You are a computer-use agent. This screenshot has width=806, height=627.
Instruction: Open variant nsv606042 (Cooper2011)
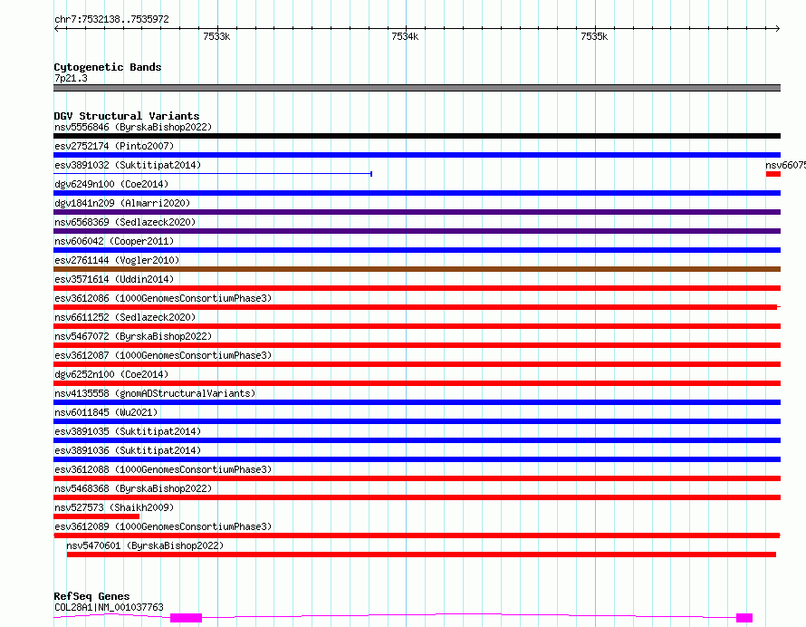click(114, 241)
